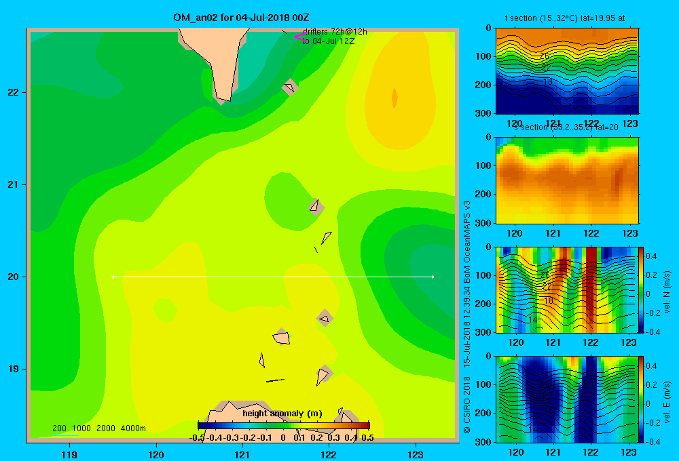Image resolution: width=679 pixels, height=461 pixels.
Task: Click depth label 100 on salinity section
Action: point(483,165)
